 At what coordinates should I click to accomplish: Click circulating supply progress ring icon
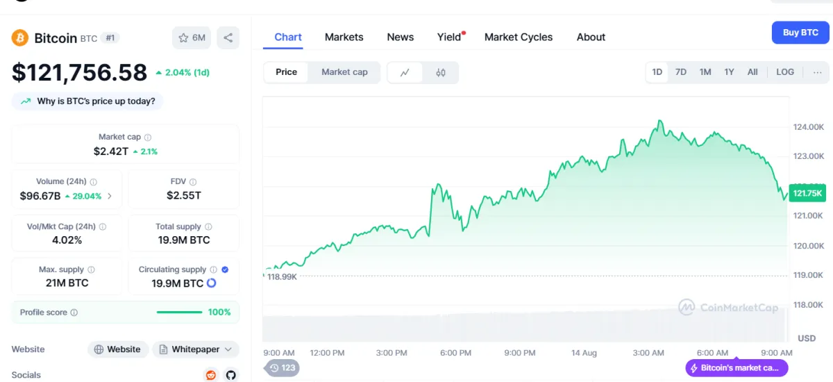(212, 283)
